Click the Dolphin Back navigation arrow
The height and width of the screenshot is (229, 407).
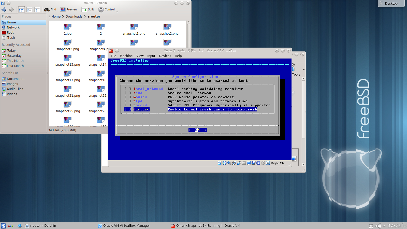pyautogui.click(x=4, y=10)
